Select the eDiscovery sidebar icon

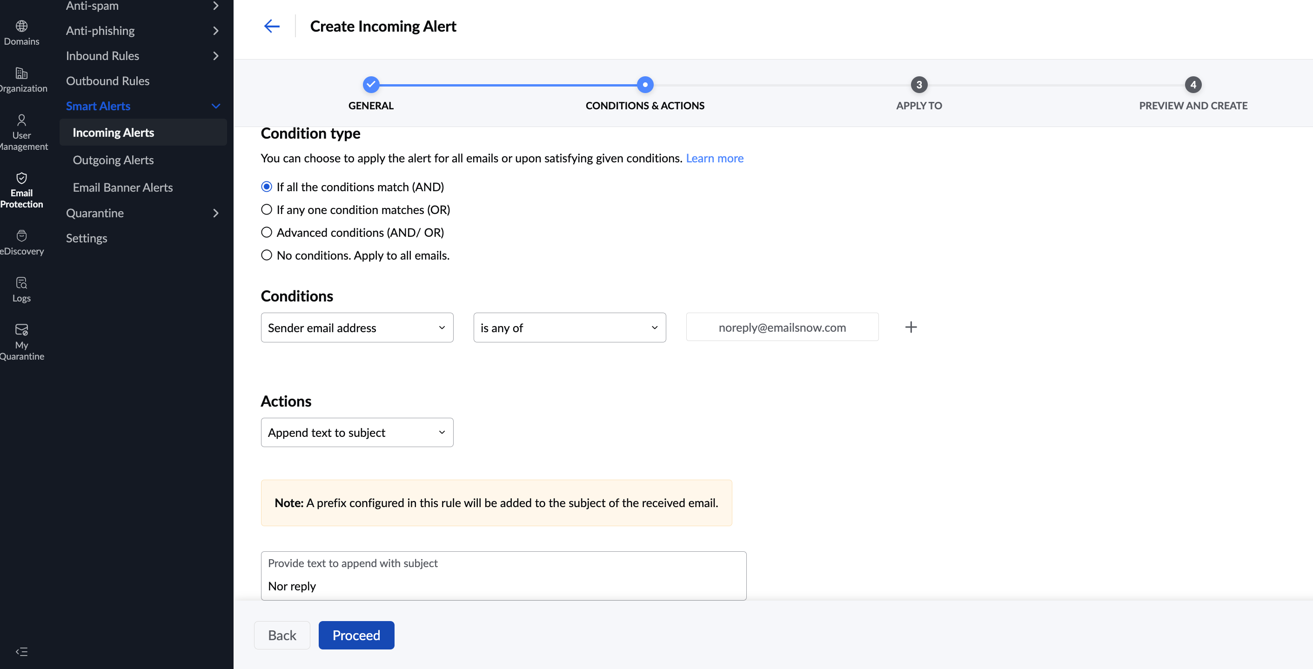pyautogui.click(x=21, y=242)
